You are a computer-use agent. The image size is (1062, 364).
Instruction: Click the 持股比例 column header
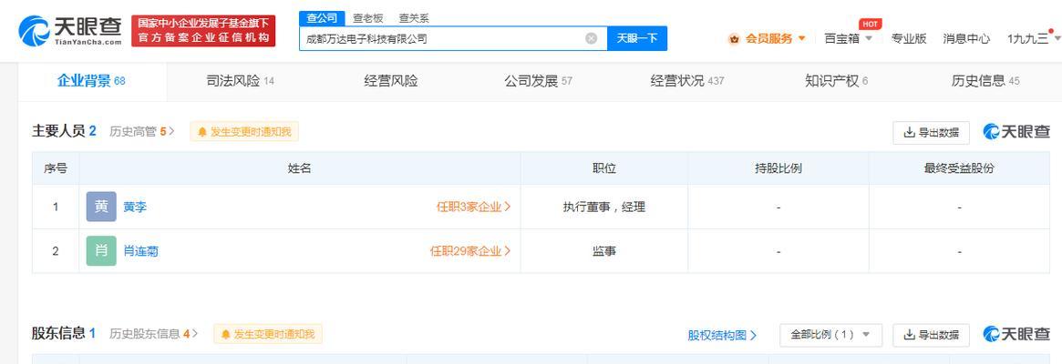click(x=778, y=168)
